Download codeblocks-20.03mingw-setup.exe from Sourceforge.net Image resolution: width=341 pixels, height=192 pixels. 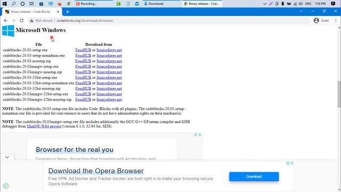click(x=109, y=67)
